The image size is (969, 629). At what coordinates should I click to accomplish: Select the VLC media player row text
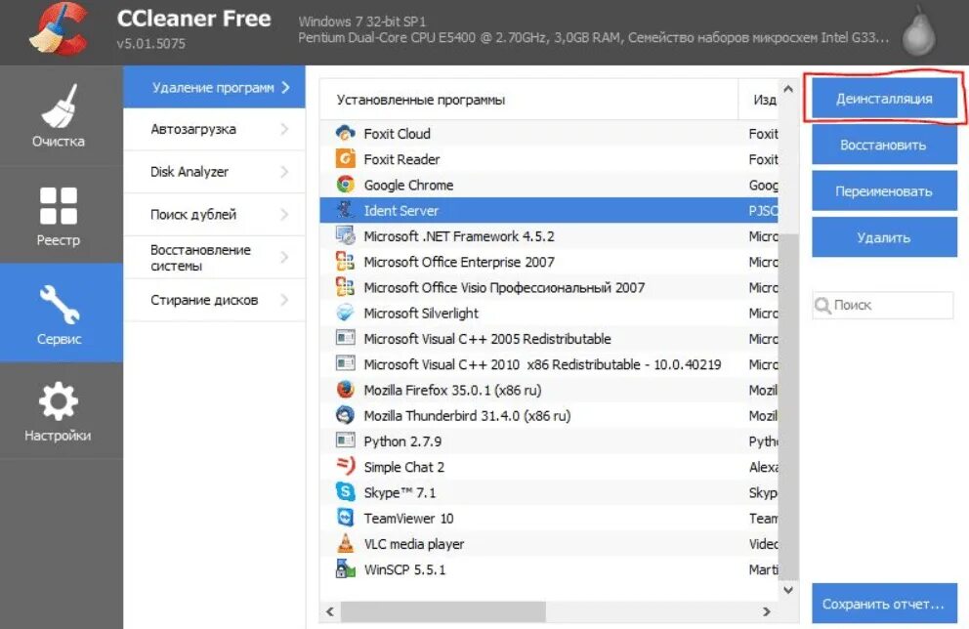click(414, 544)
